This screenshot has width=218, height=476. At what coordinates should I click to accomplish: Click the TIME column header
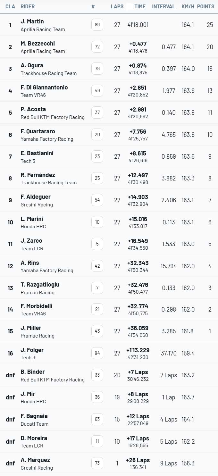pos(140,6)
